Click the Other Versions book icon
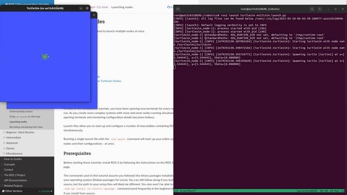Image resolution: width=347 pixels, height=195 pixels. (3, 191)
